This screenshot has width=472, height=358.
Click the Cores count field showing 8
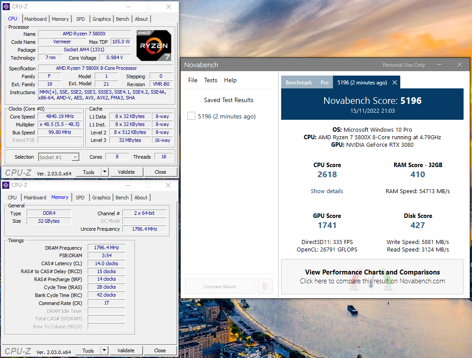coord(117,156)
